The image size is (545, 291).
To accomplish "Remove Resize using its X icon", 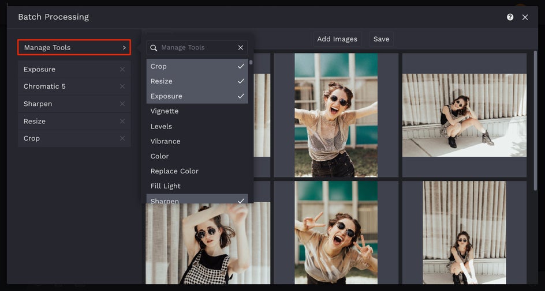I will (x=122, y=121).
